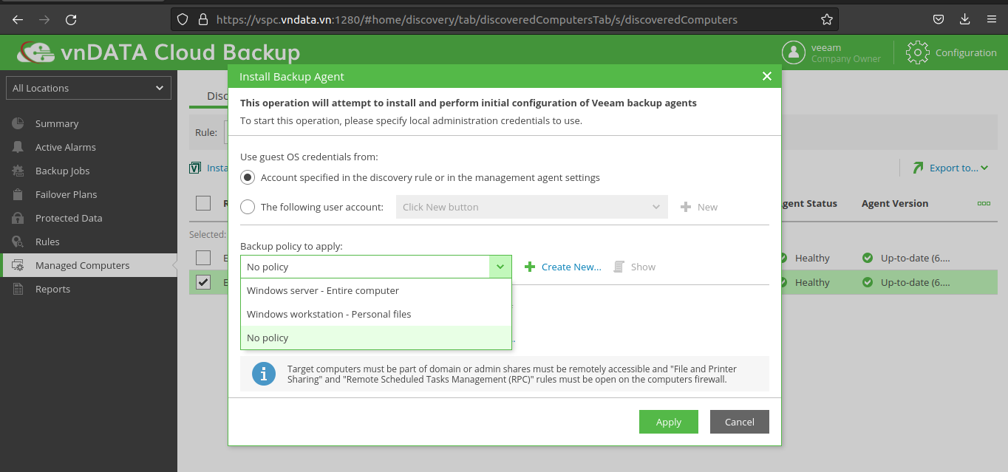Open the Firefox downloads panel
The height and width of the screenshot is (472, 1008).
[x=964, y=20]
